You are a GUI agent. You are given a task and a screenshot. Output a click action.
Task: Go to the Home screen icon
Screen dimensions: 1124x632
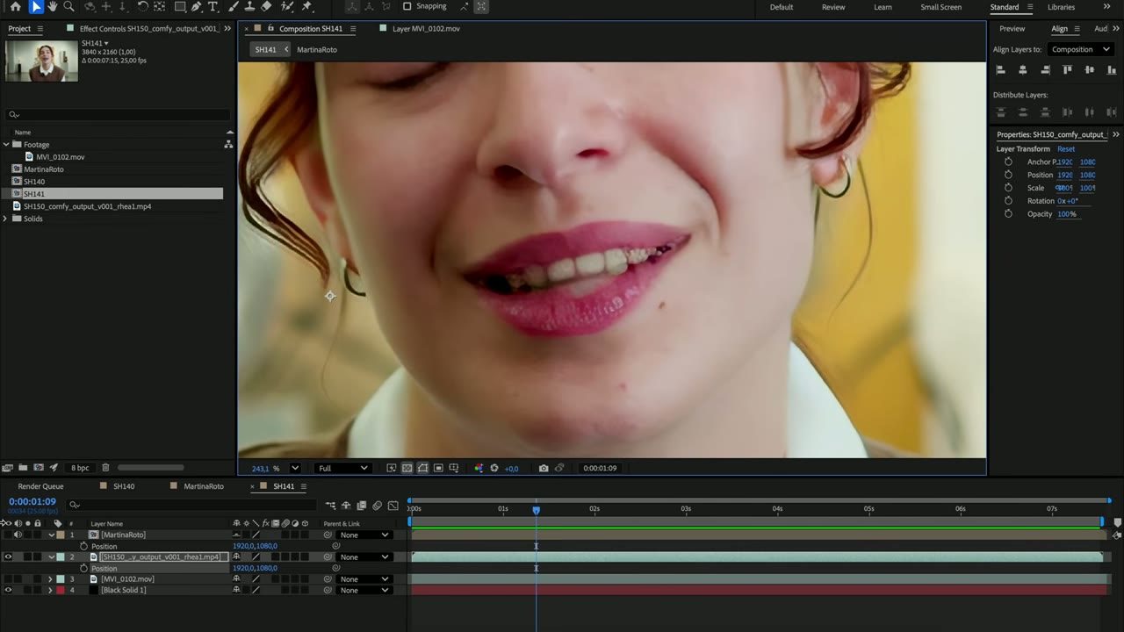pos(15,6)
